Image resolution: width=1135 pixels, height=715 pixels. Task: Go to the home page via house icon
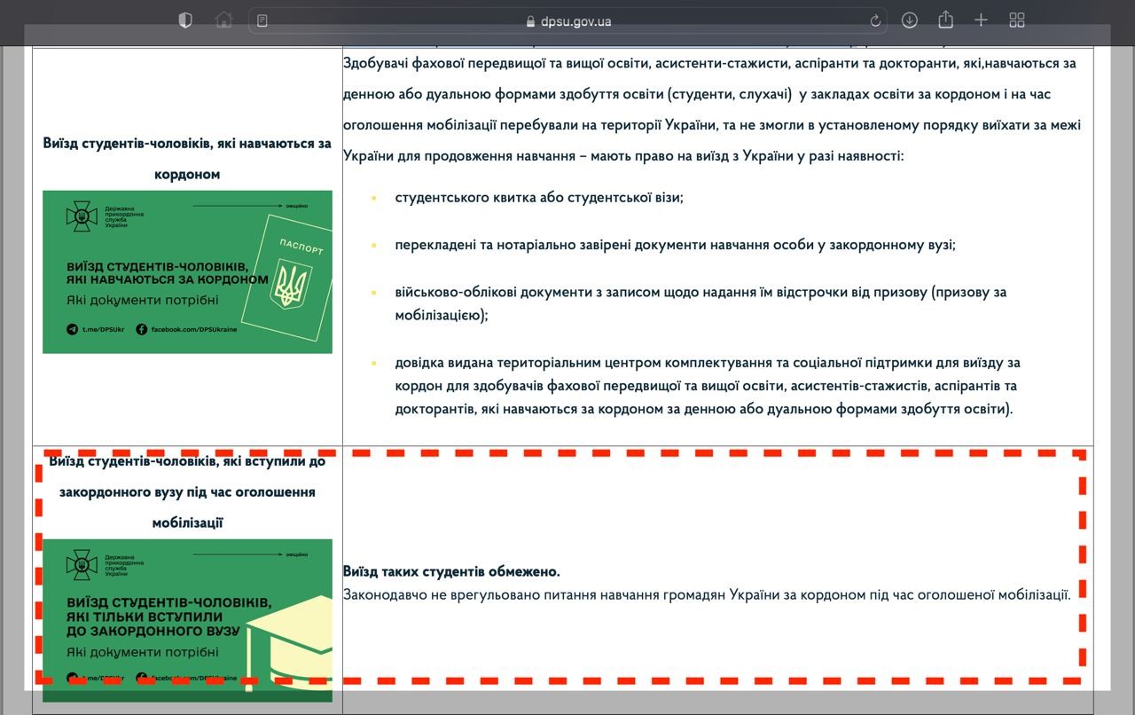pyautogui.click(x=224, y=20)
